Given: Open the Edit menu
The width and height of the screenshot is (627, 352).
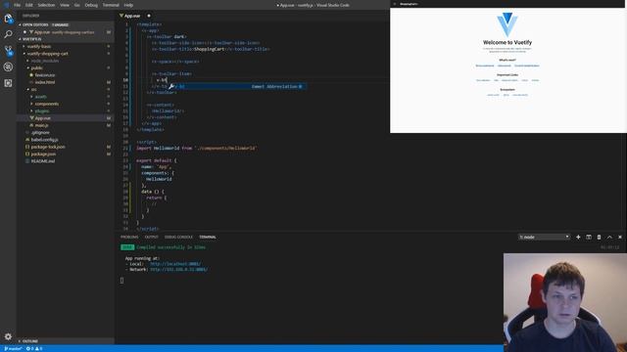Looking at the screenshot, I should point(29,5).
